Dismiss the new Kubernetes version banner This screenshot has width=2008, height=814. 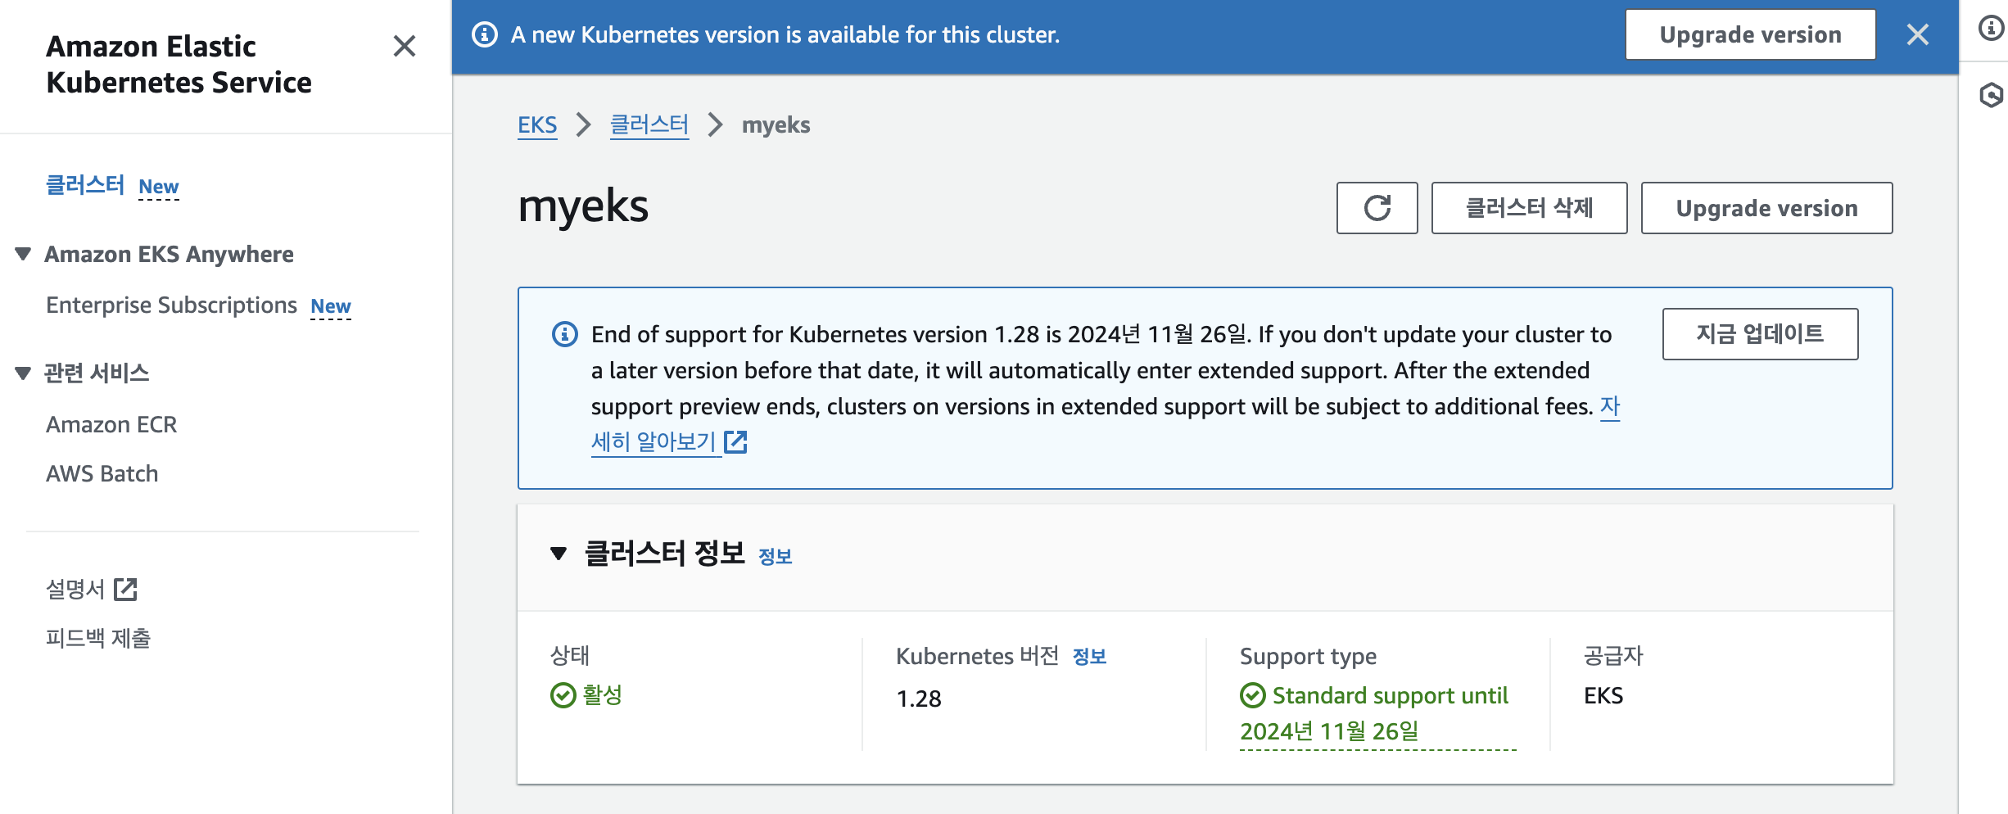(x=1918, y=34)
